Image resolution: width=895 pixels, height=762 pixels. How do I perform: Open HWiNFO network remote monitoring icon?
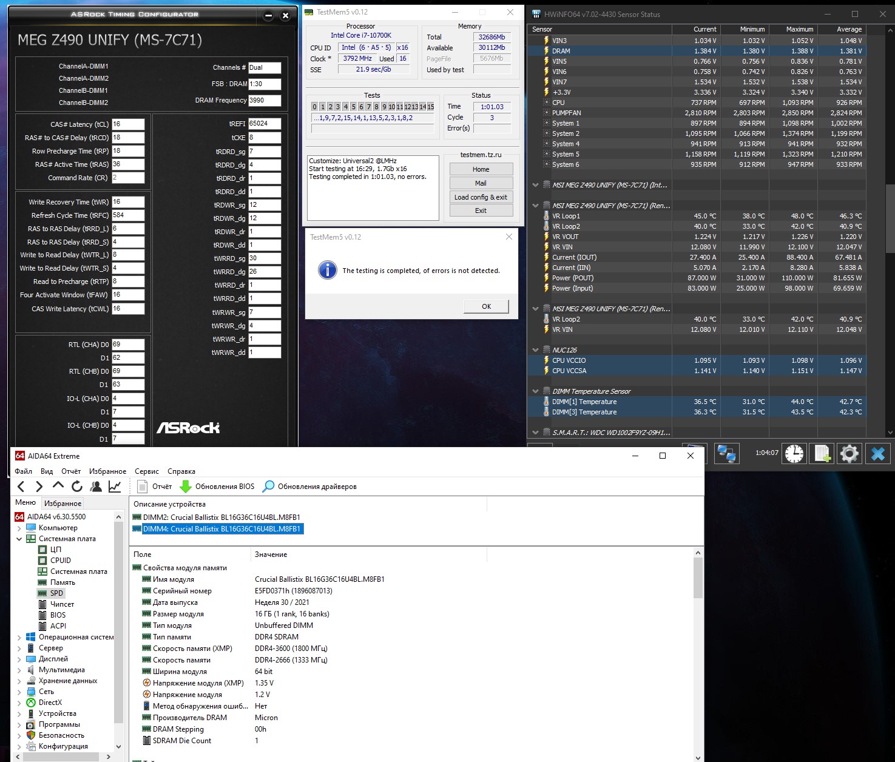[726, 453]
